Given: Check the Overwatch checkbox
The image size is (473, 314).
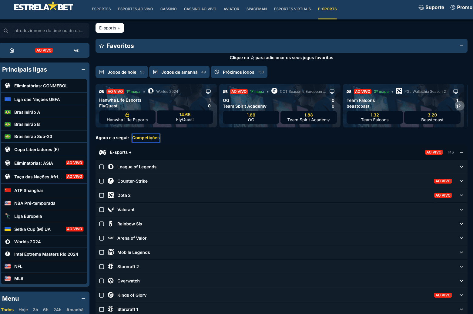Looking at the screenshot, I should click(x=102, y=281).
